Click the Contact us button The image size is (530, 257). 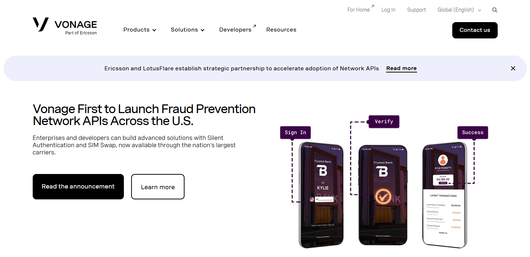point(475,30)
